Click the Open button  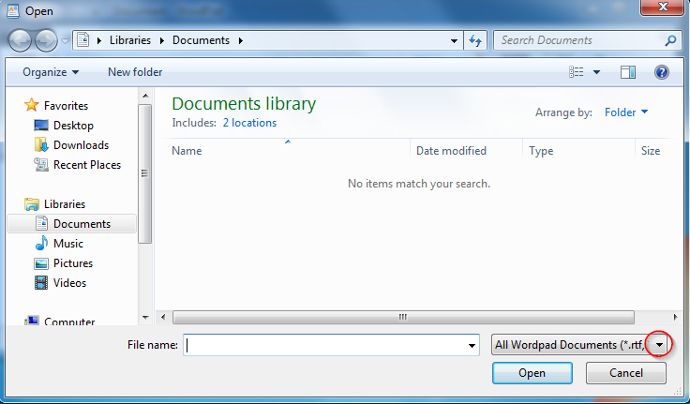532,373
